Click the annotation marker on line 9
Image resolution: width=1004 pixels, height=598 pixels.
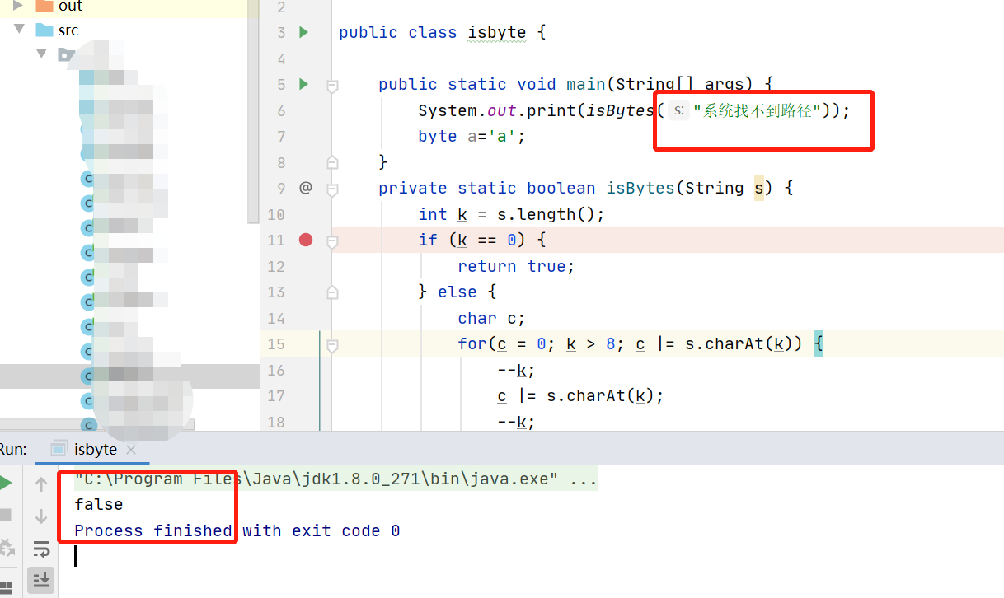[305, 188]
